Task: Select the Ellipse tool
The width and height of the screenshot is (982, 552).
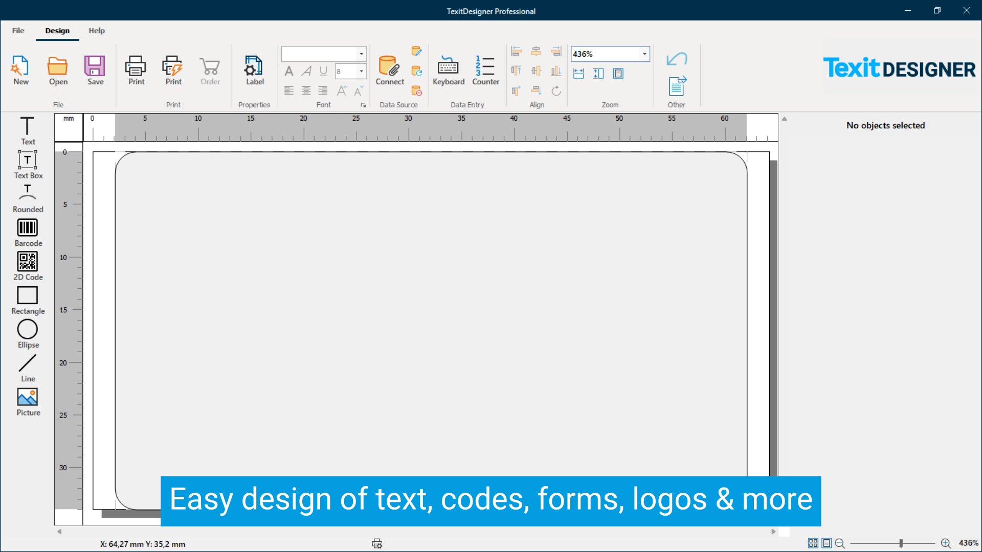Action: pyautogui.click(x=28, y=334)
